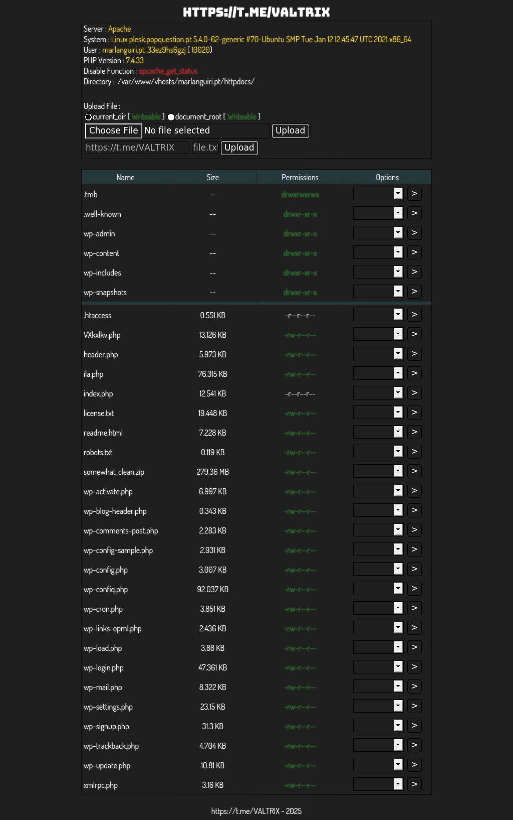Image resolution: width=513 pixels, height=820 pixels.
Task: Click the '>' button beside robots.txt
Action: (414, 452)
